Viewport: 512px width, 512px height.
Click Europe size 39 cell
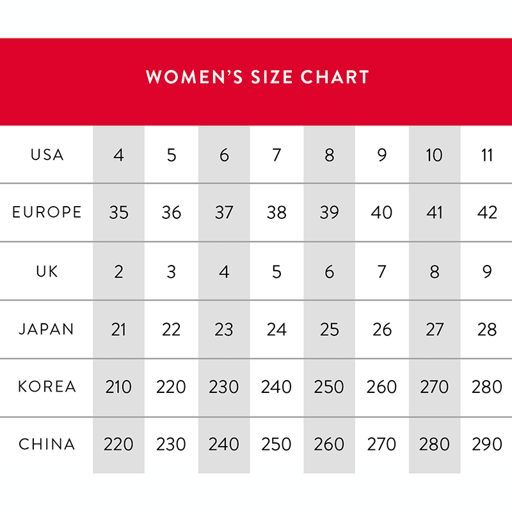(x=329, y=212)
